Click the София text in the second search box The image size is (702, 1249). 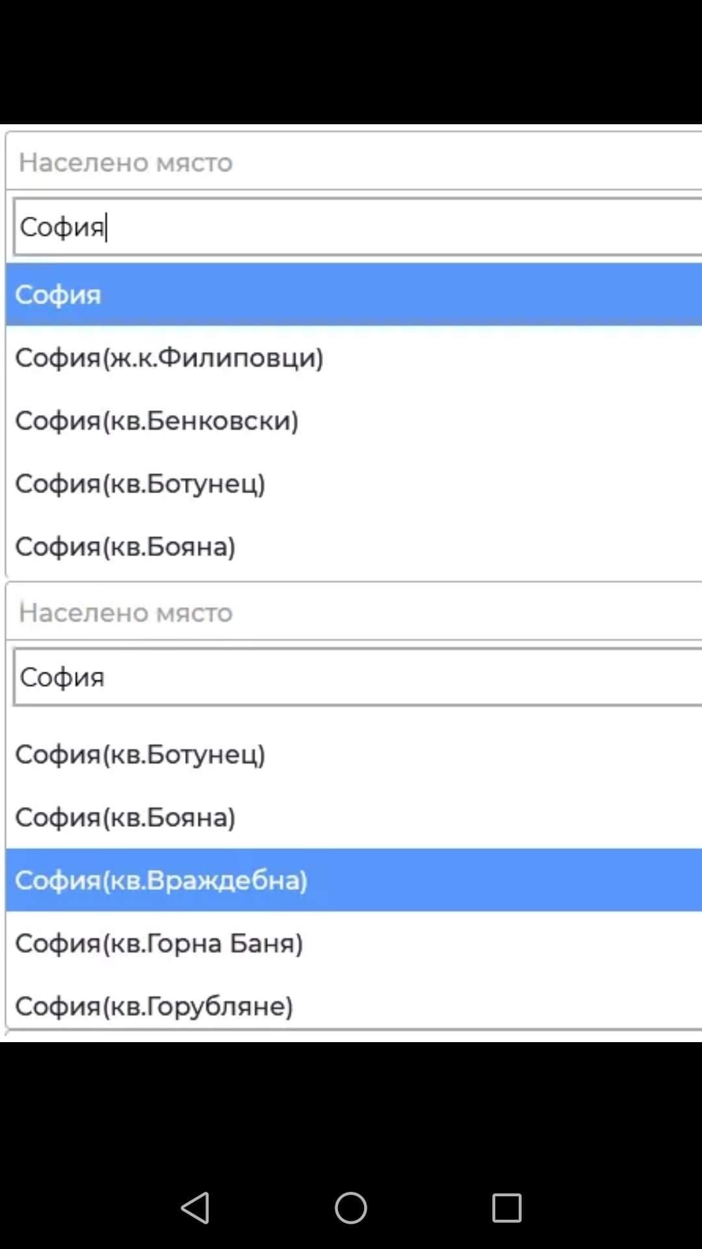pos(62,677)
